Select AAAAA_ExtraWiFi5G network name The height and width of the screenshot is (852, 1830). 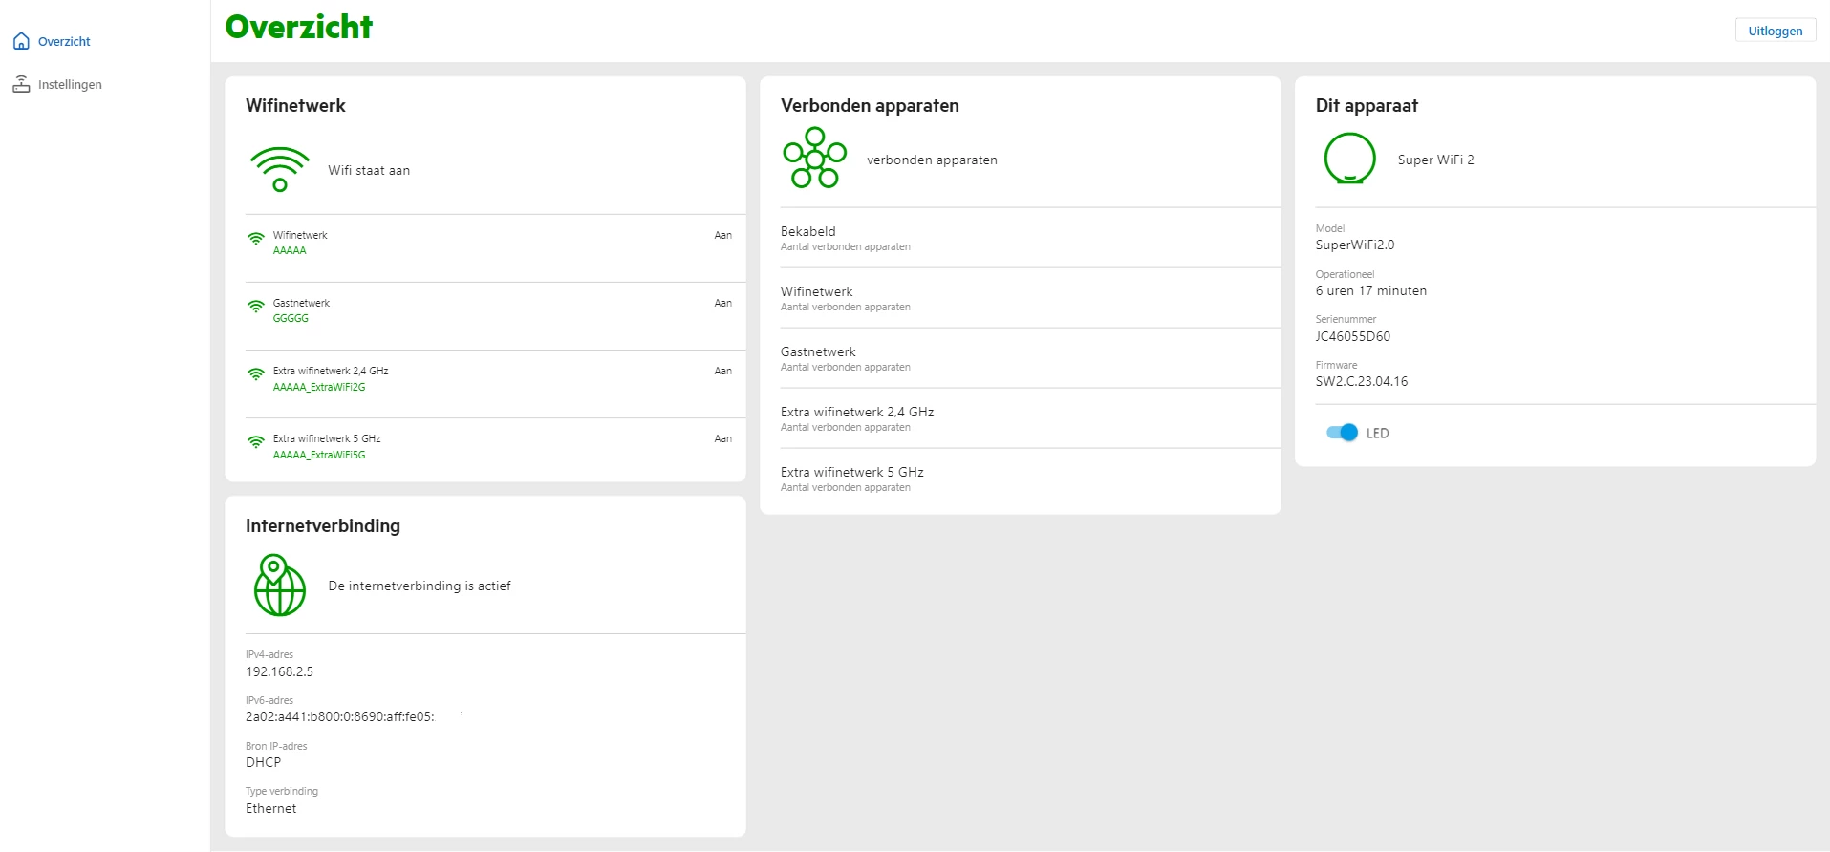[x=319, y=456]
